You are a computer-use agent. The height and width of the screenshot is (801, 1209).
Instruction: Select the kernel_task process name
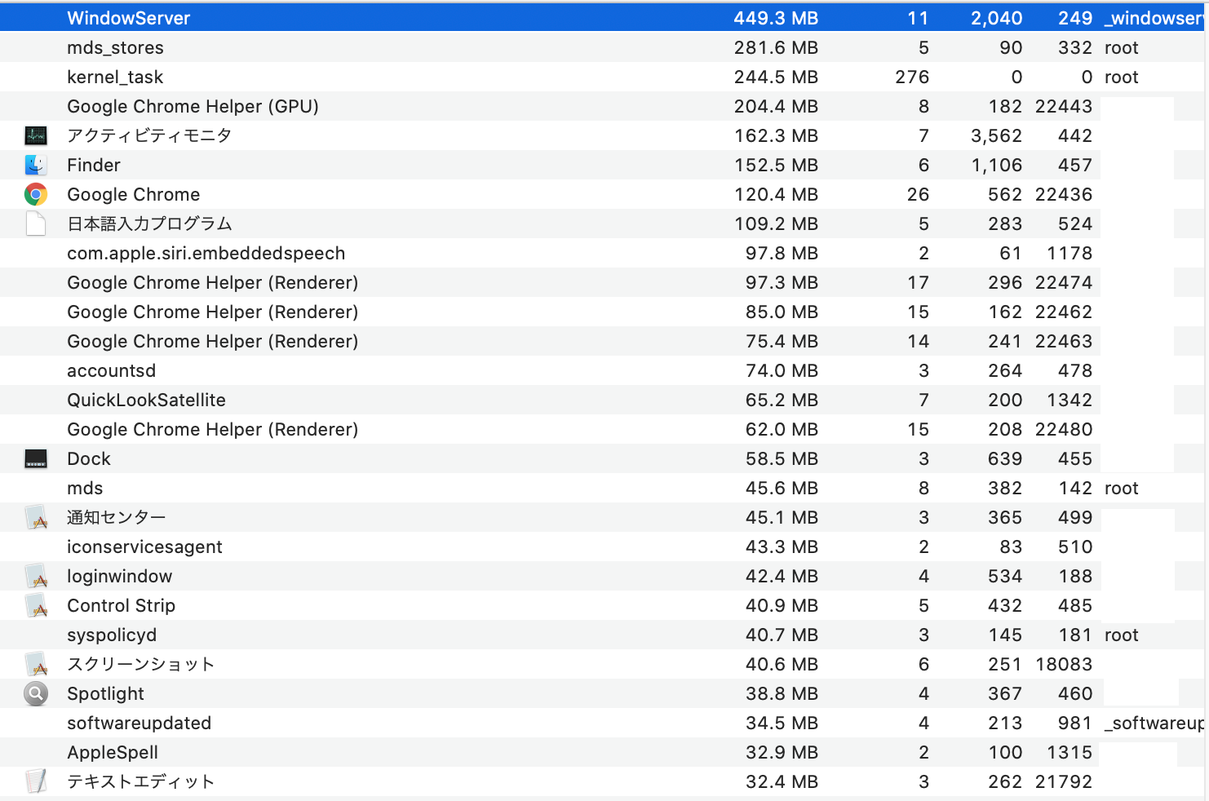[115, 77]
